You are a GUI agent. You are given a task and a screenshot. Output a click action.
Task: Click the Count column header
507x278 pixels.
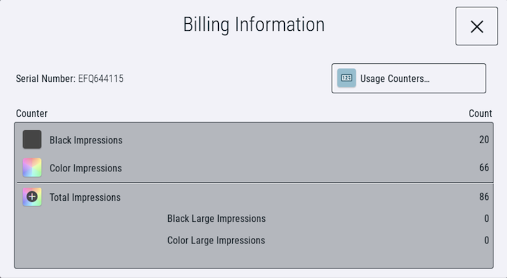(x=480, y=113)
